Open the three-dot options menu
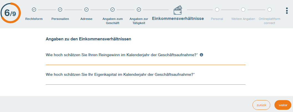This screenshot has width=293, height=112. click(x=287, y=11)
